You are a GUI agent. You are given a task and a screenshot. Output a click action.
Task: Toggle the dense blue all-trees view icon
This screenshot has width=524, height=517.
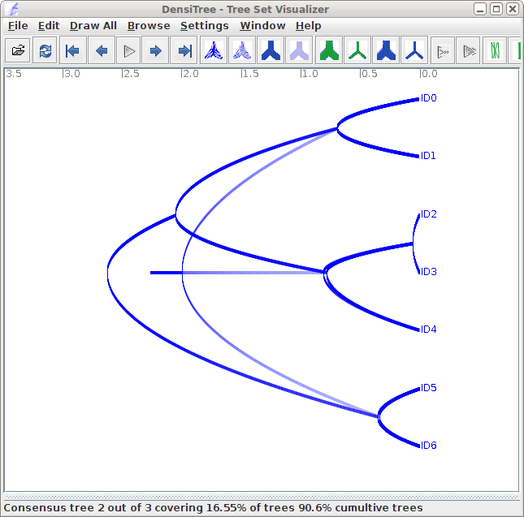point(213,51)
